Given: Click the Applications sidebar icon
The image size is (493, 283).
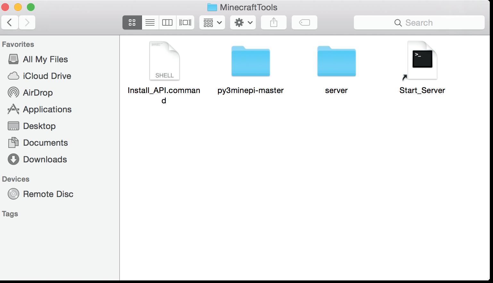Looking at the screenshot, I should 13,109.
